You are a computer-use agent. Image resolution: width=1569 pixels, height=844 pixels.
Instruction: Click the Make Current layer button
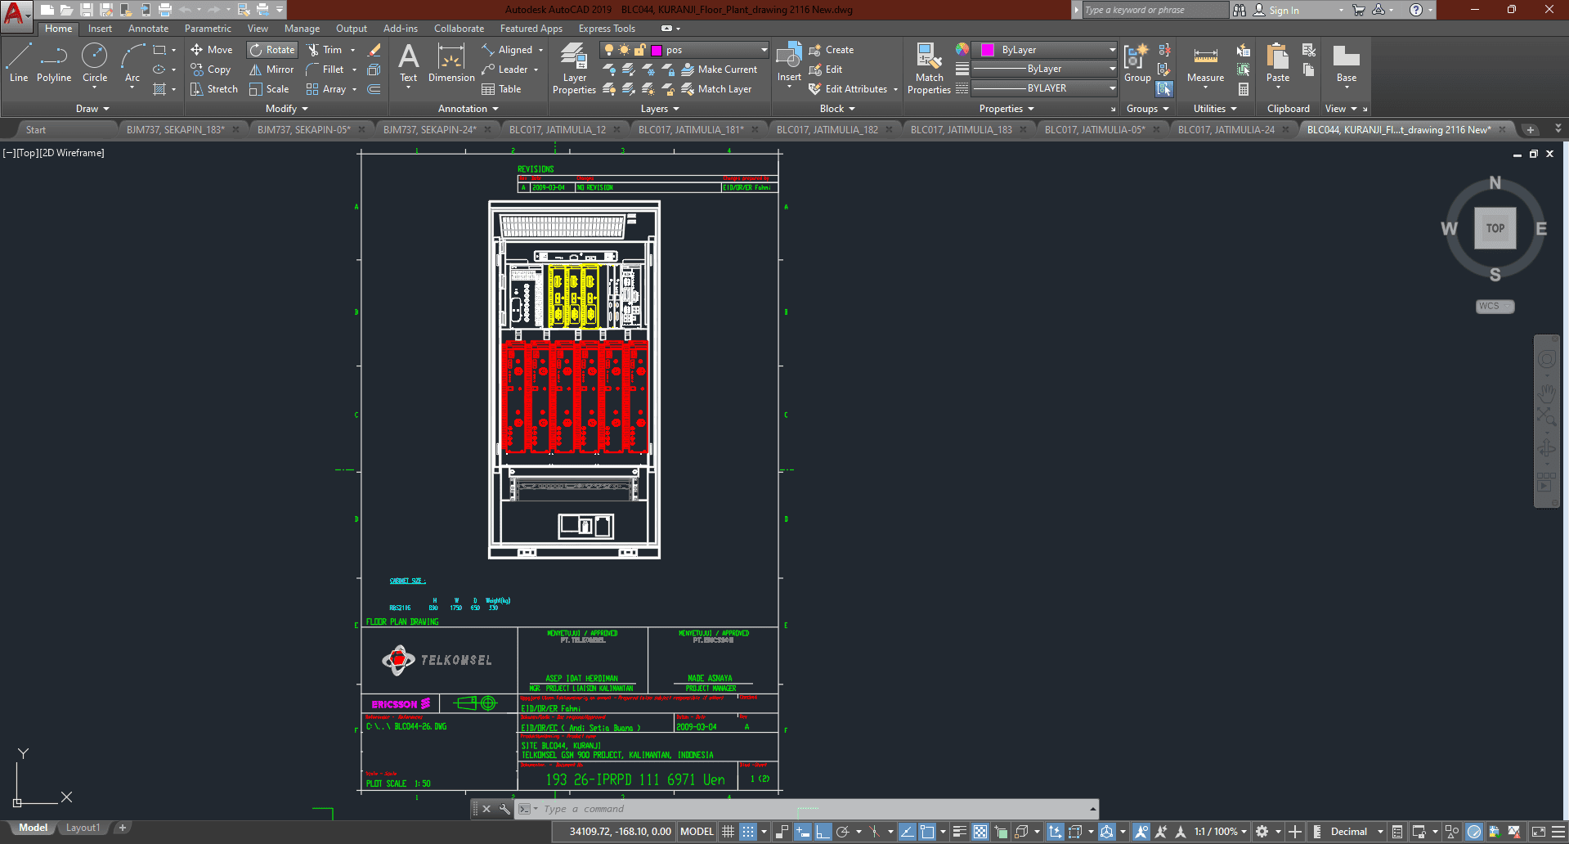(719, 70)
